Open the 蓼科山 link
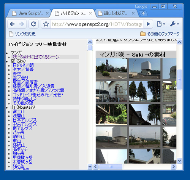190x180 pixels. click(x=19, y=137)
